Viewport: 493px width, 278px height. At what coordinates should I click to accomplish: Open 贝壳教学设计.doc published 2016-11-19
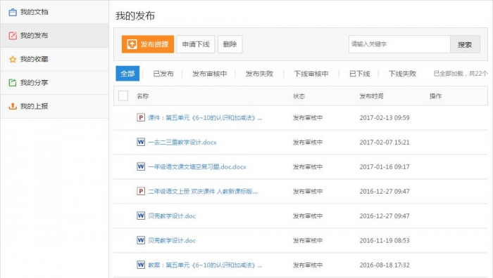tap(172, 240)
